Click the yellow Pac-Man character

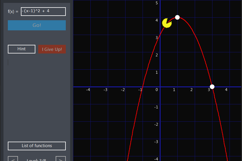click(167, 23)
